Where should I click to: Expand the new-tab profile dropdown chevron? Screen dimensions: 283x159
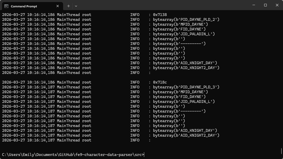pos(76,6)
